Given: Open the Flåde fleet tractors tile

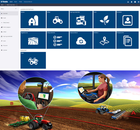Looking at the screenshot, I should [x=33, y=60].
